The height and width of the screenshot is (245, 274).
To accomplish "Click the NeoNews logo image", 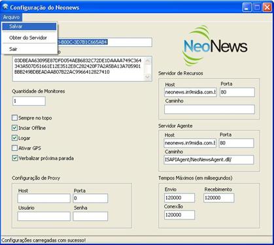I will click(215, 46).
